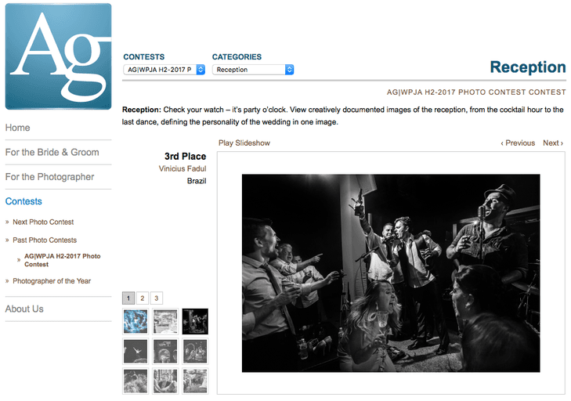Open the Categories Reception dropdown
The height and width of the screenshot is (401, 571).
coord(253,70)
